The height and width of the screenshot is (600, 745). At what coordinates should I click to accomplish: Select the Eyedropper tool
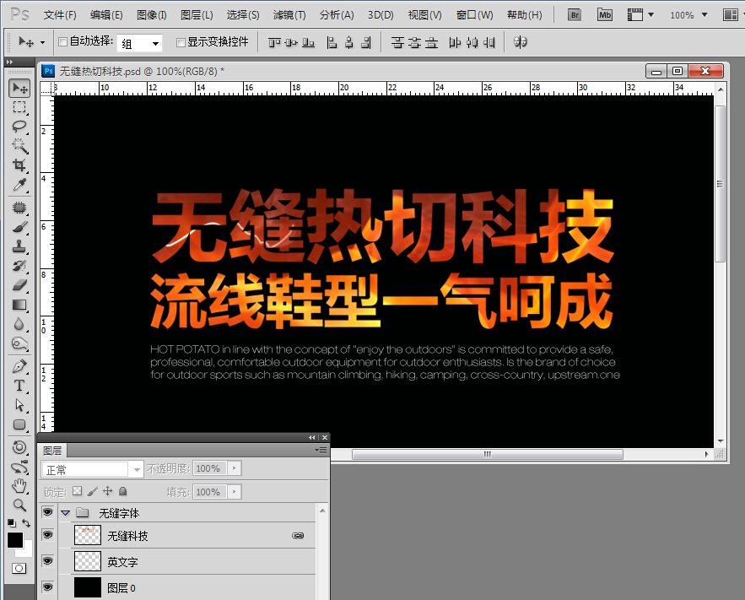[x=19, y=184]
